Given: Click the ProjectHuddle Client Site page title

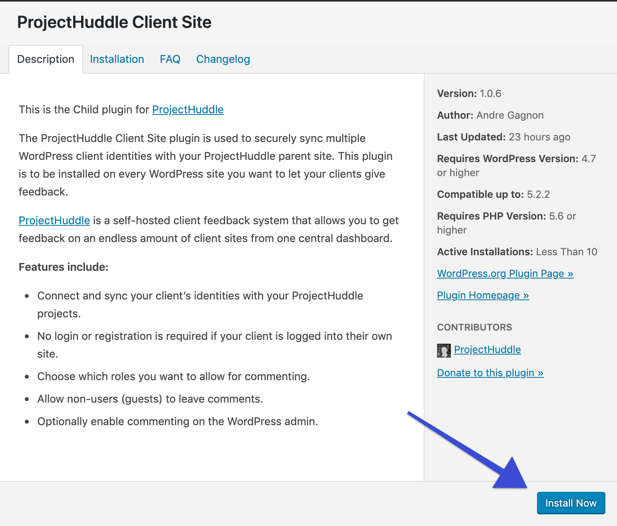Looking at the screenshot, I should point(114,22).
